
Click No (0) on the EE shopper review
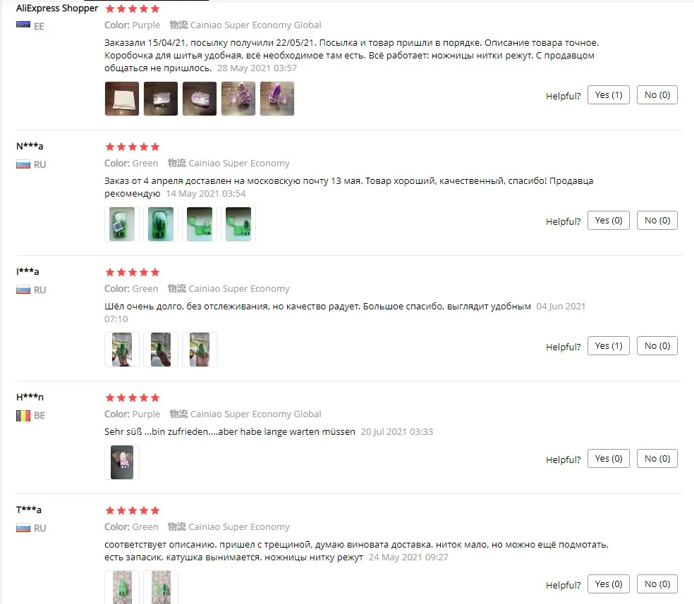click(x=657, y=95)
